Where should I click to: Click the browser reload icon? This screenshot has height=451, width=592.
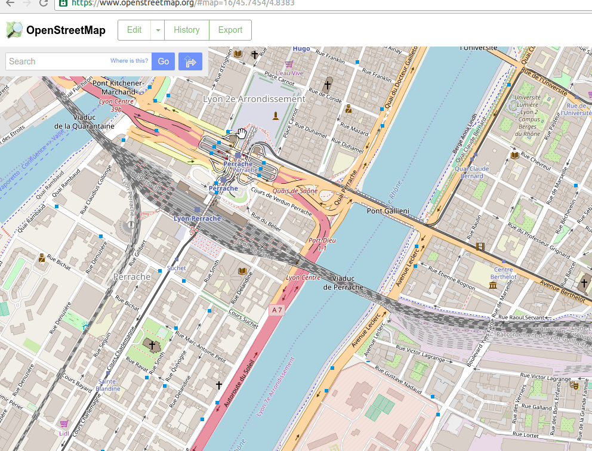coord(44,3)
